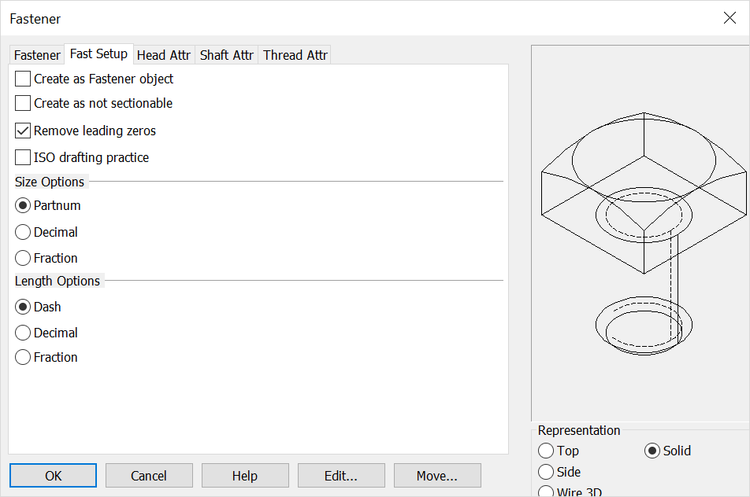Select Top representation mode

pyautogui.click(x=547, y=451)
